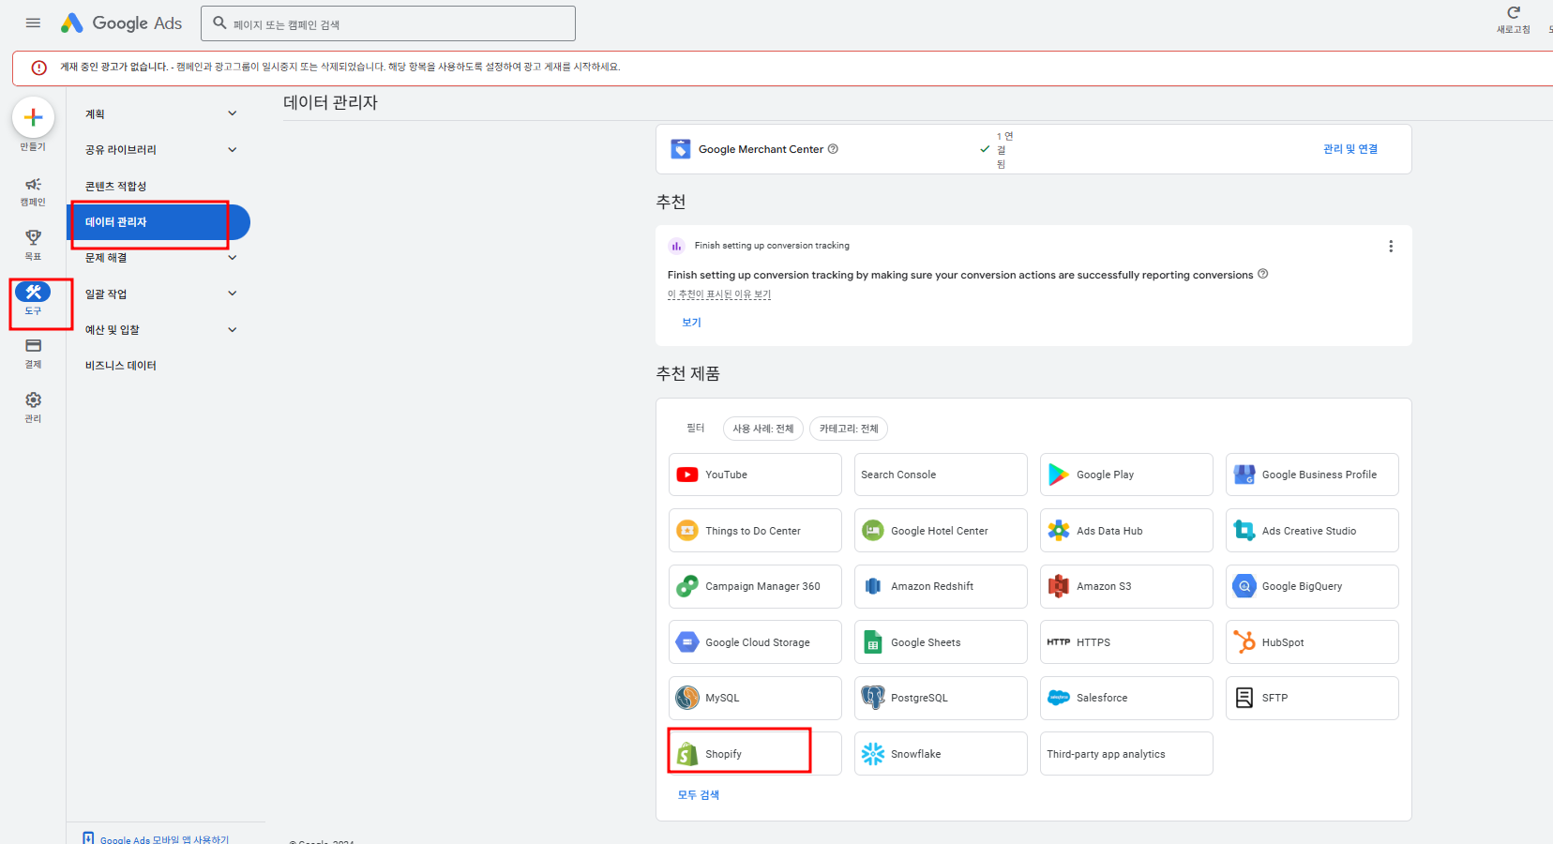Viewport: 1553px width, 844px height.
Task: Click the refresh (새로고침) icon
Action: (1513, 13)
